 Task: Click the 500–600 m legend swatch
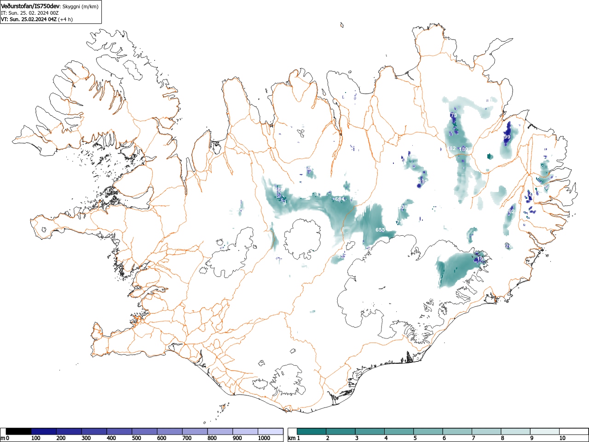click(144, 431)
